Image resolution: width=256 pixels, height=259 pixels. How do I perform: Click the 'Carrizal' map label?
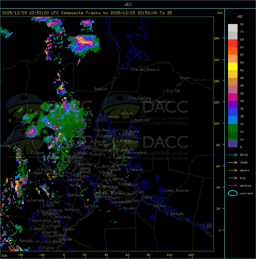[91, 206]
